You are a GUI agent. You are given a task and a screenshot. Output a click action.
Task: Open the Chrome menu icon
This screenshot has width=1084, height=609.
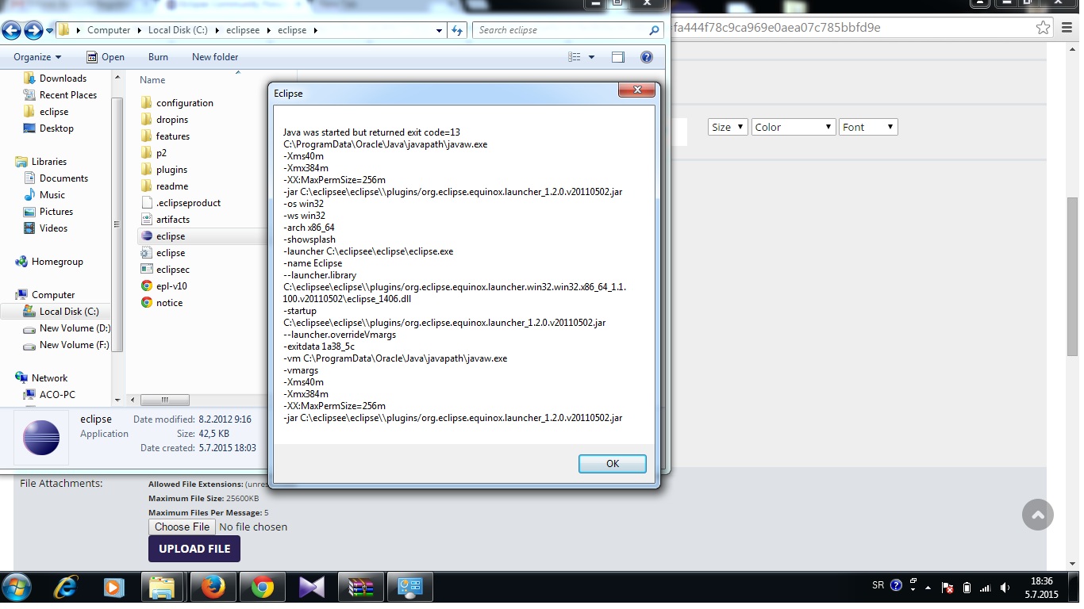coord(1067,28)
